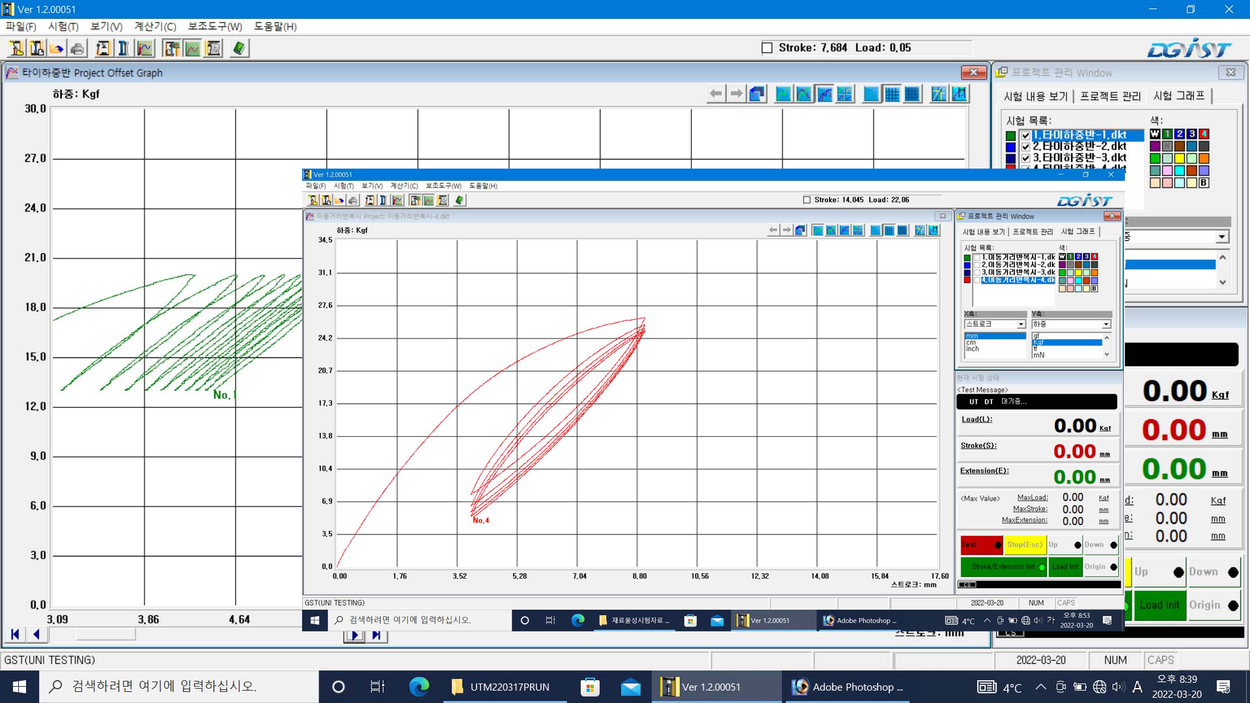Uncheck 3.타이하중반-3.dkt in the test list
1250x703 pixels.
(1025, 158)
